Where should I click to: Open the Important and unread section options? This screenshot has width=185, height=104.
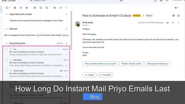pyautogui.click(x=66, y=14)
